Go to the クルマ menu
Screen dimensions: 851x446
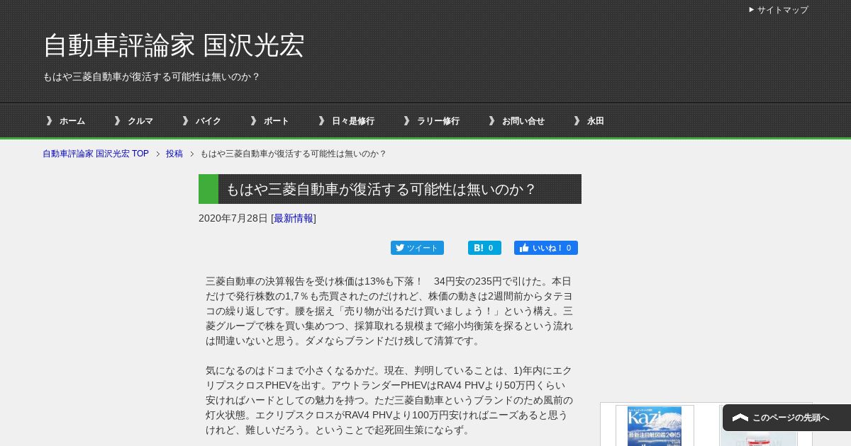[140, 121]
